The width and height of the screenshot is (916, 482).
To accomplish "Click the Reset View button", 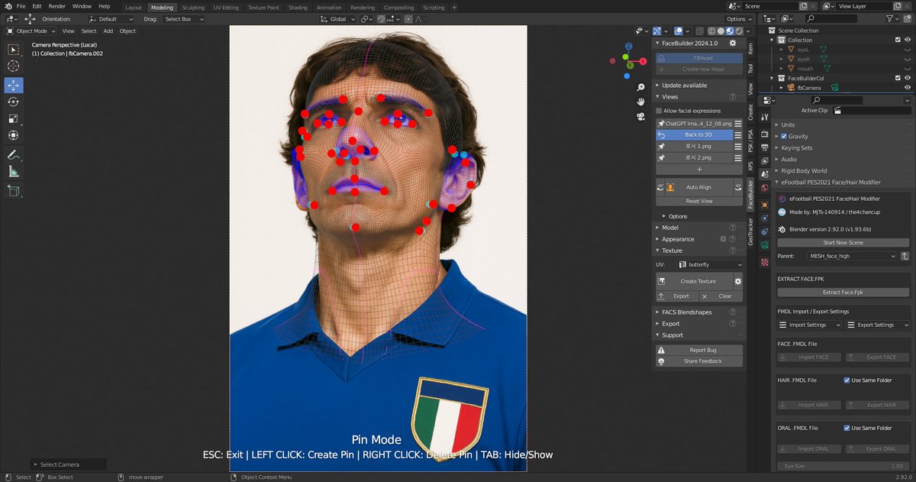I will coord(698,201).
